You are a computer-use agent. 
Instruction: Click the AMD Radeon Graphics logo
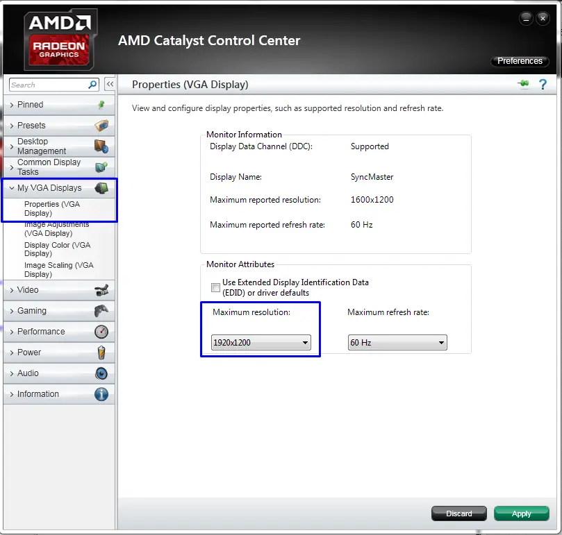tap(60, 40)
